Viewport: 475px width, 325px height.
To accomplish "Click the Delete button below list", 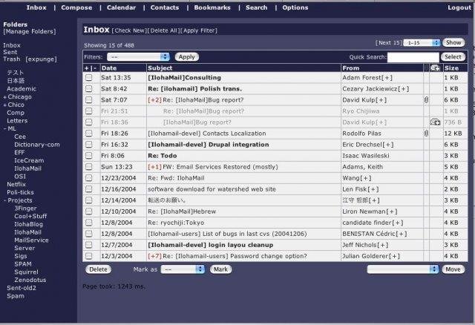I will coord(98,269).
